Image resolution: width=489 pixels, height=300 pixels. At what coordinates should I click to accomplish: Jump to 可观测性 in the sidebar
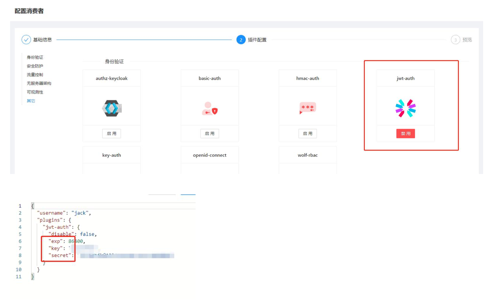coord(35,92)
